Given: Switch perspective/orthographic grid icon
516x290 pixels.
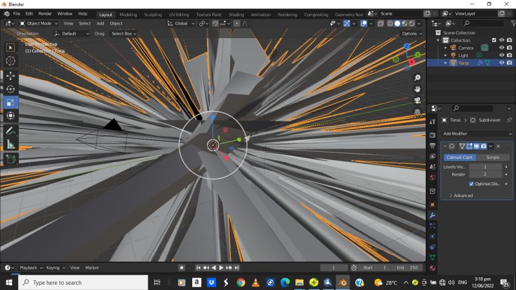Looking at the screenshot, I should (x=417, y=112).
